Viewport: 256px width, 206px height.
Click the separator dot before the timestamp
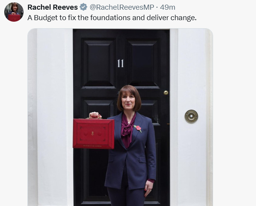pyautogui.click(x=157, y=7)
